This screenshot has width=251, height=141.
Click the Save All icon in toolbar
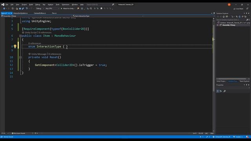coord(23,9)
